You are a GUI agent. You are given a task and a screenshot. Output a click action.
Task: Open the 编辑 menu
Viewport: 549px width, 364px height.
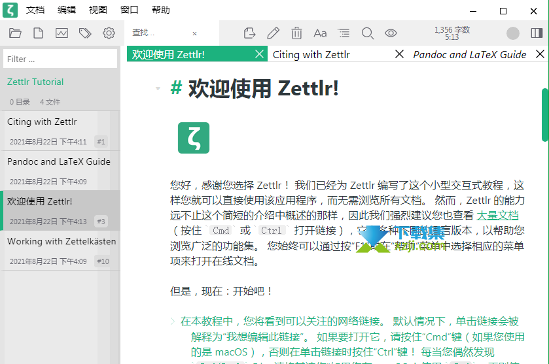(67, 10)
